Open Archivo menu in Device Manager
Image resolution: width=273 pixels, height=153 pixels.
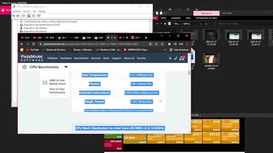pos(17,11)
